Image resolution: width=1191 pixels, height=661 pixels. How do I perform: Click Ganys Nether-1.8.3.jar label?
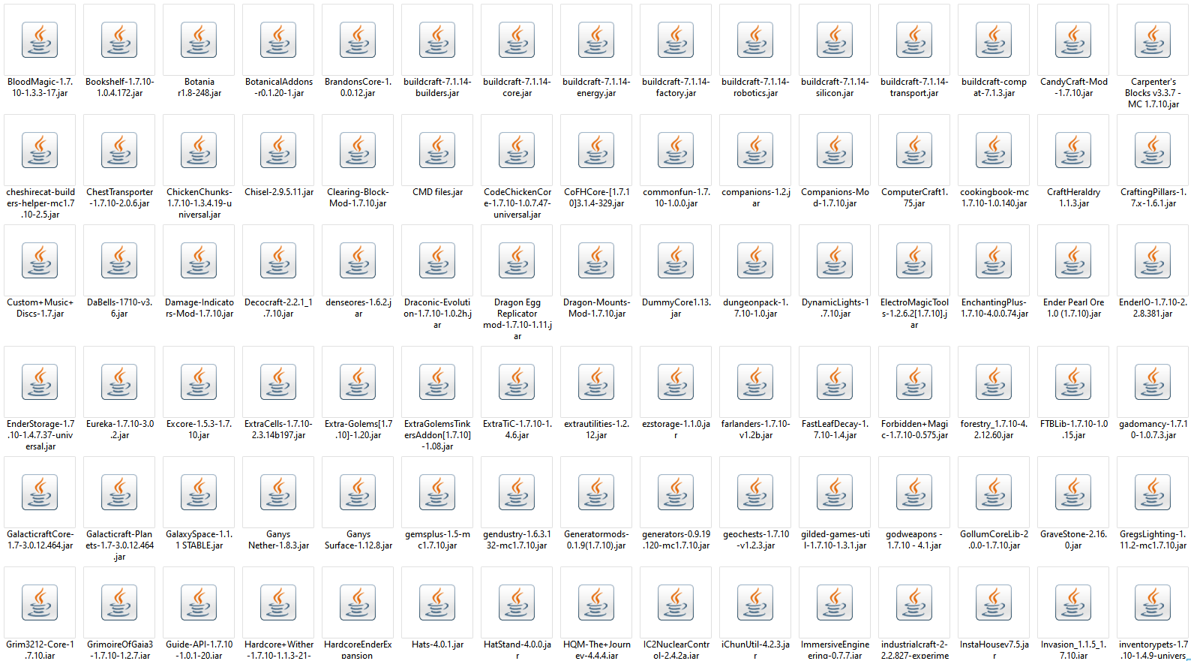(x=278, y=539)
